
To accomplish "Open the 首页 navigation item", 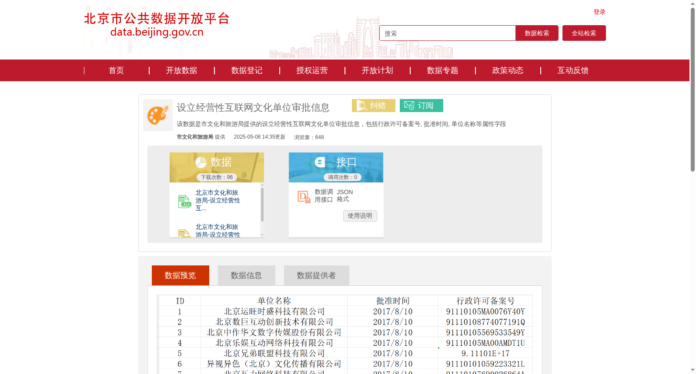I will point(116,70).
